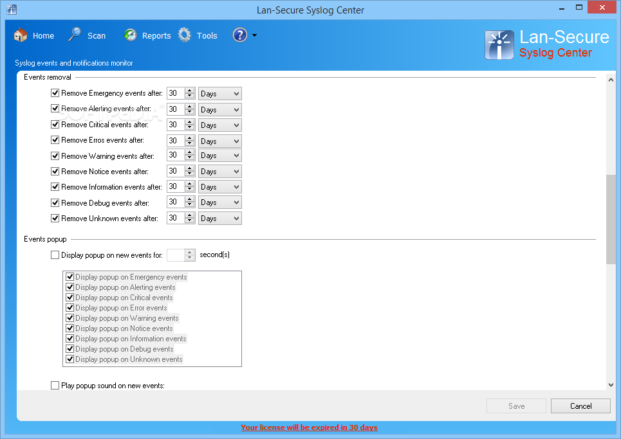Minimize the Syslog Center window
Viewport: 621px width, 439px height.
point(562,8)
